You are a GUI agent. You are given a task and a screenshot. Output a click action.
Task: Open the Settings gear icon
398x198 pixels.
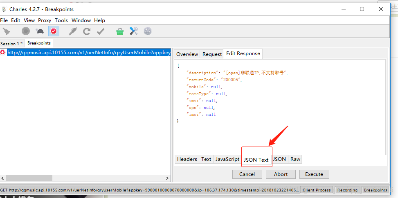tap(148, 31)
